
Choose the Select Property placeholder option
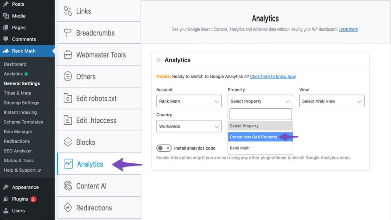point(260,126)
